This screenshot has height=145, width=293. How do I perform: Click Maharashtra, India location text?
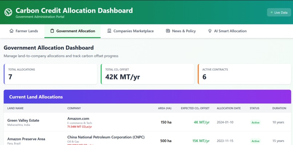point(19,125)
